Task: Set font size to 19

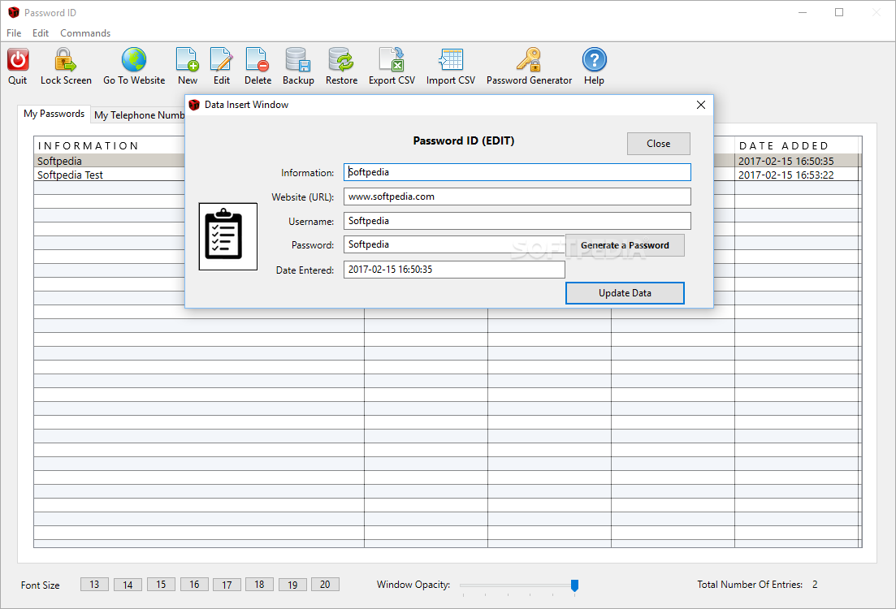Action: click(x=292, y=585)
